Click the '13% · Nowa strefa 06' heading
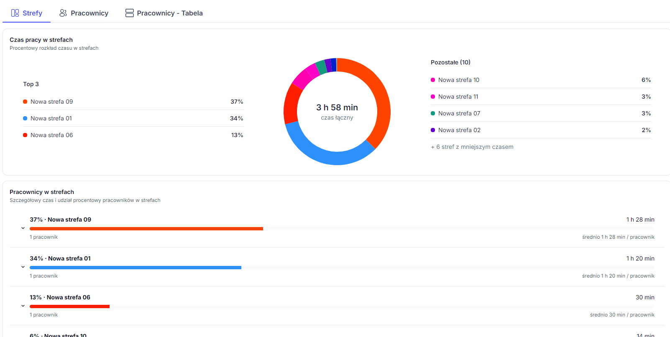Viewport: 670px width, 337px height. coord(60,297)
